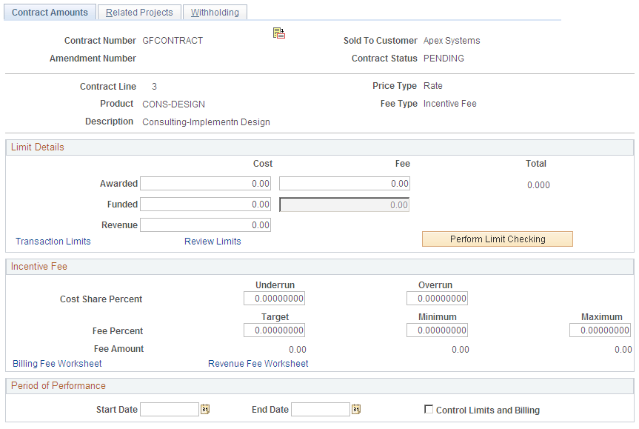
Task: Open the Start Date calendar picker
Action: (205, 409)
